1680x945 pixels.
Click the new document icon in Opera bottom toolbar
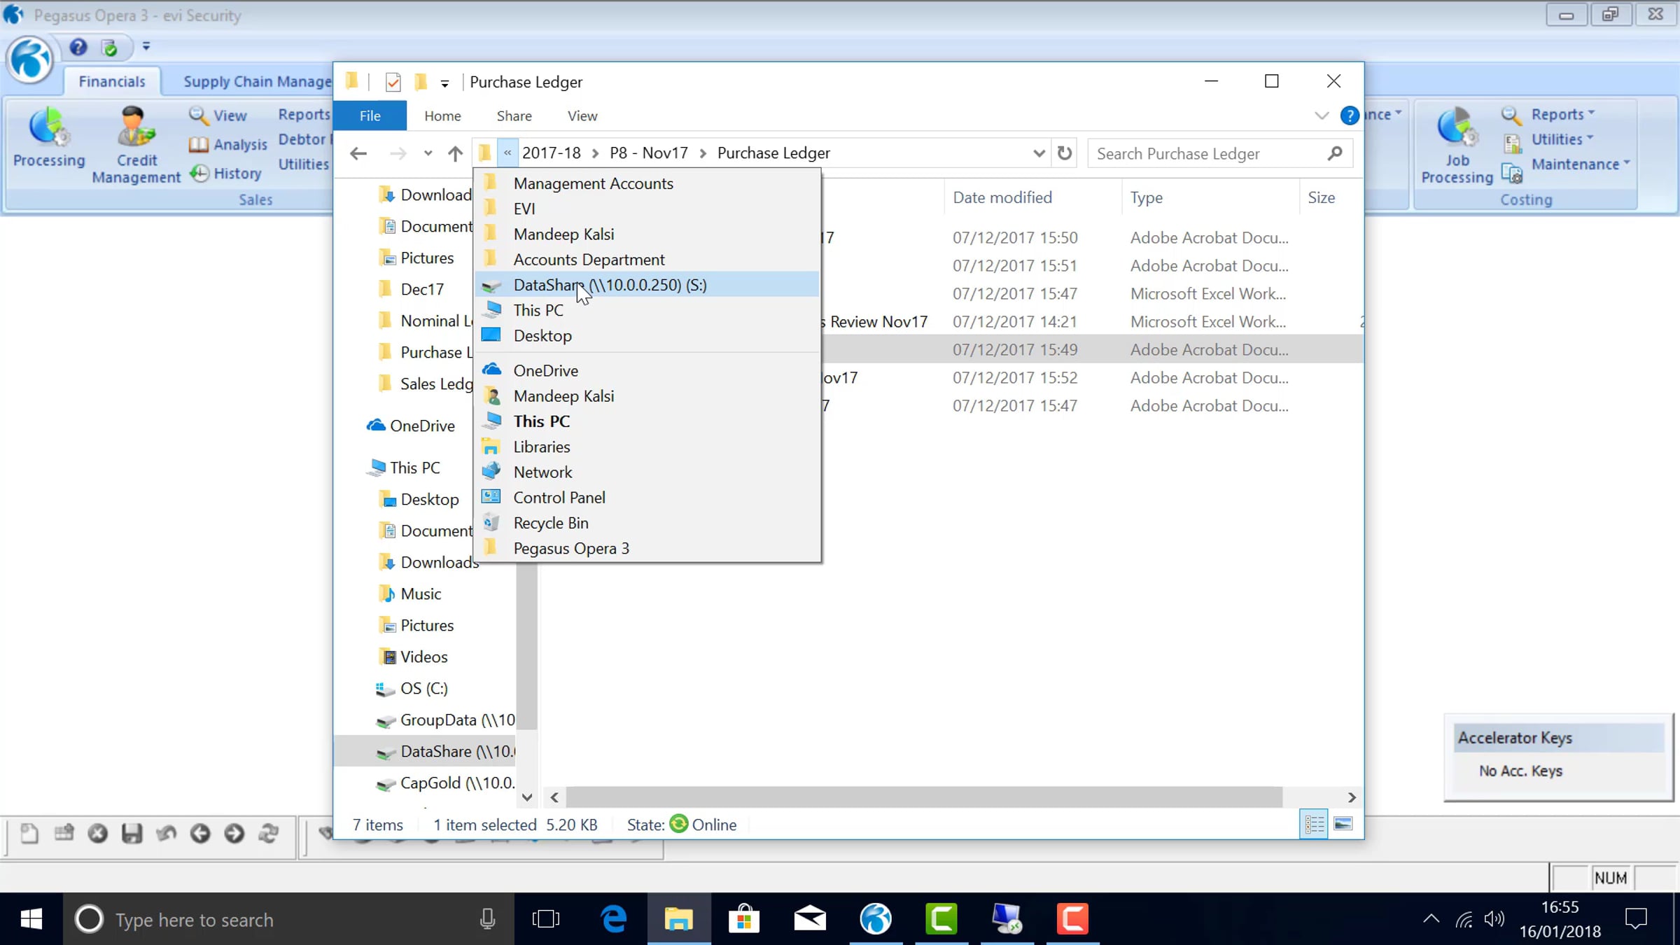tap(29, 833)
